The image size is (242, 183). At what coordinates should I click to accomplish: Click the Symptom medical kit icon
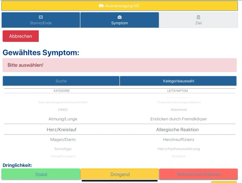coord(120,17)
